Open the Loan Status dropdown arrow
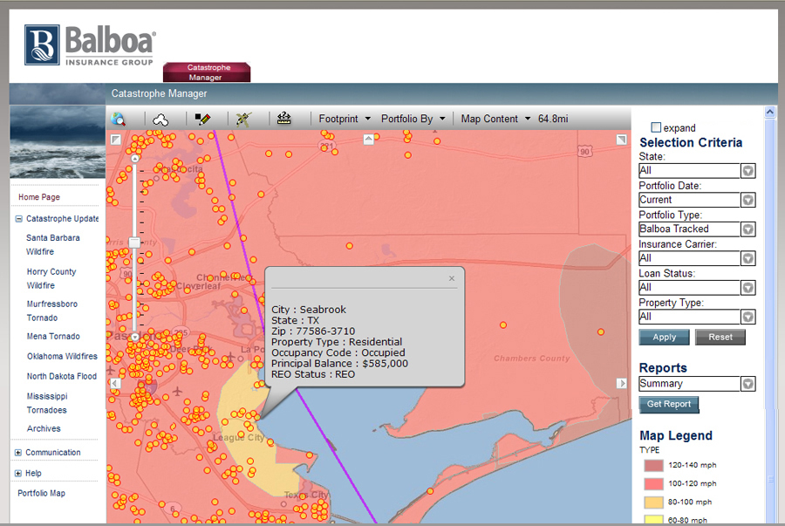 (x=748, y=288)
